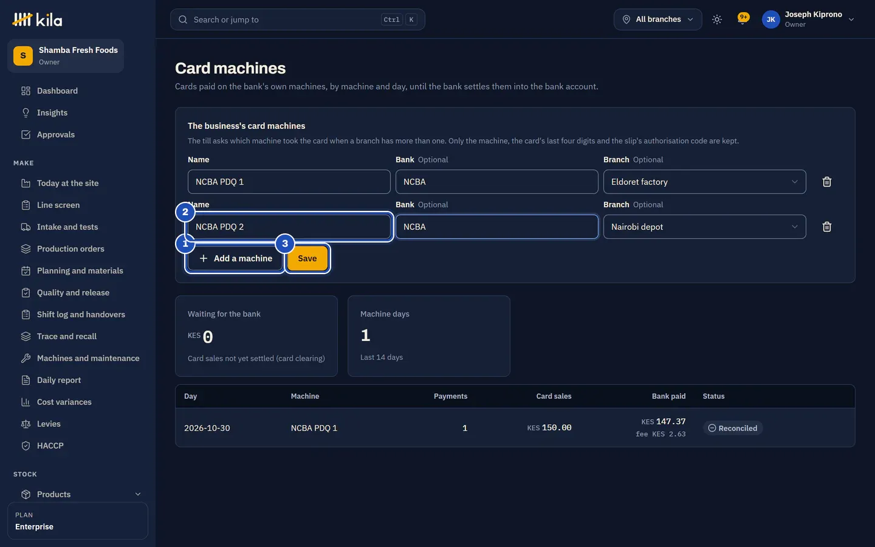Expand the Products menu chevron
Screen dimensions: 875x547
coord(138,494)
